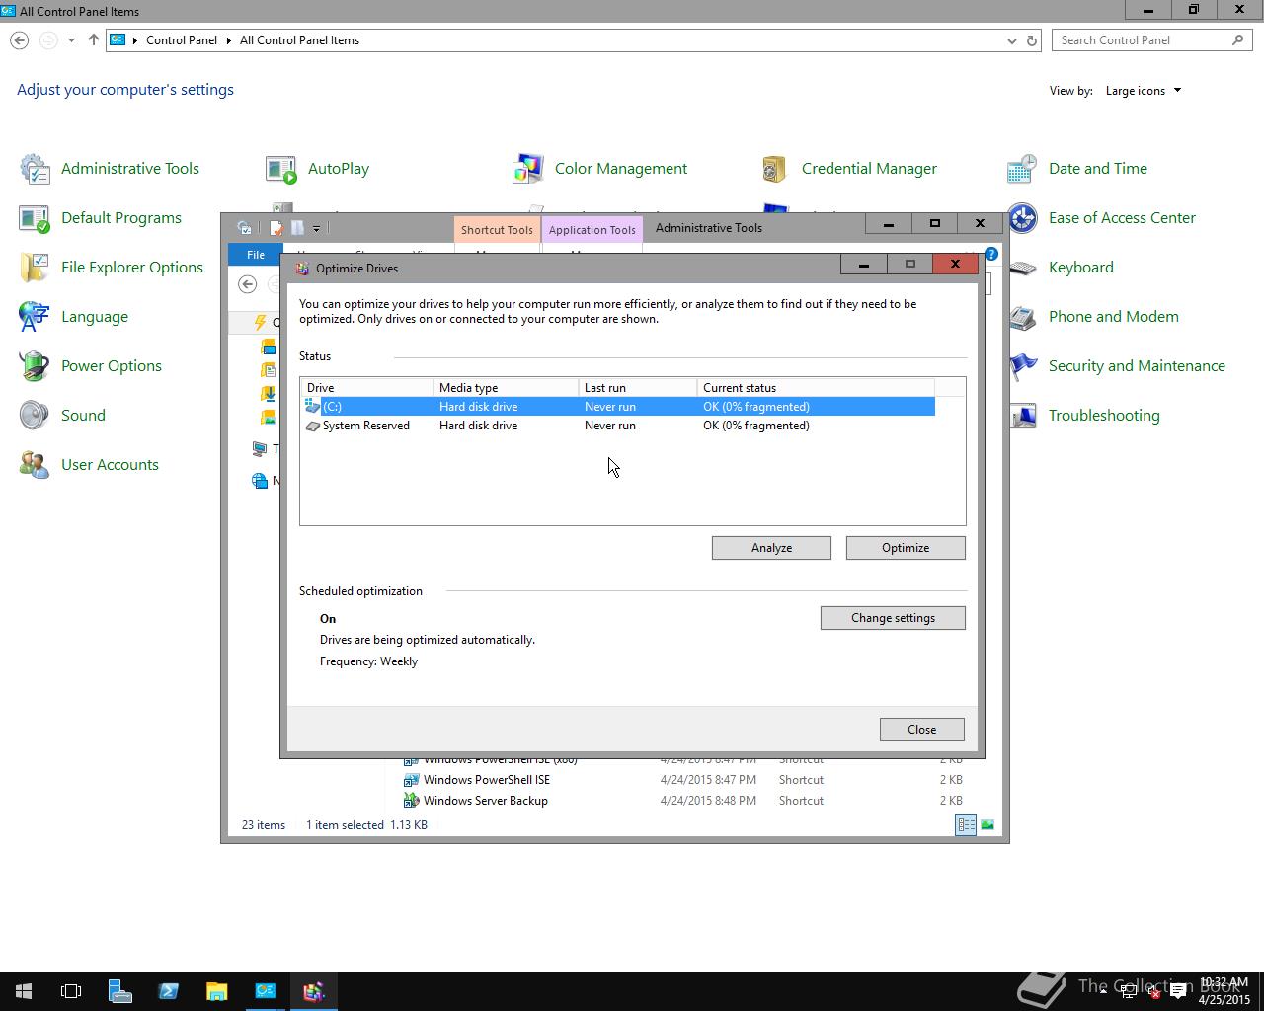This screenshot has height=1011, width=1264.
Task: Open the View by Large icons dropdown
Action: pyautogui.click(x=1144, y=91)
